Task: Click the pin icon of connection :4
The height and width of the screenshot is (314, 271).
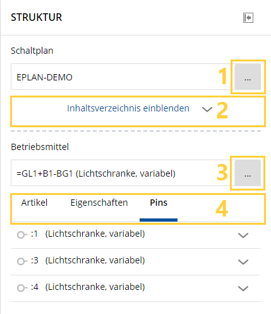Action: coord(22,288)
